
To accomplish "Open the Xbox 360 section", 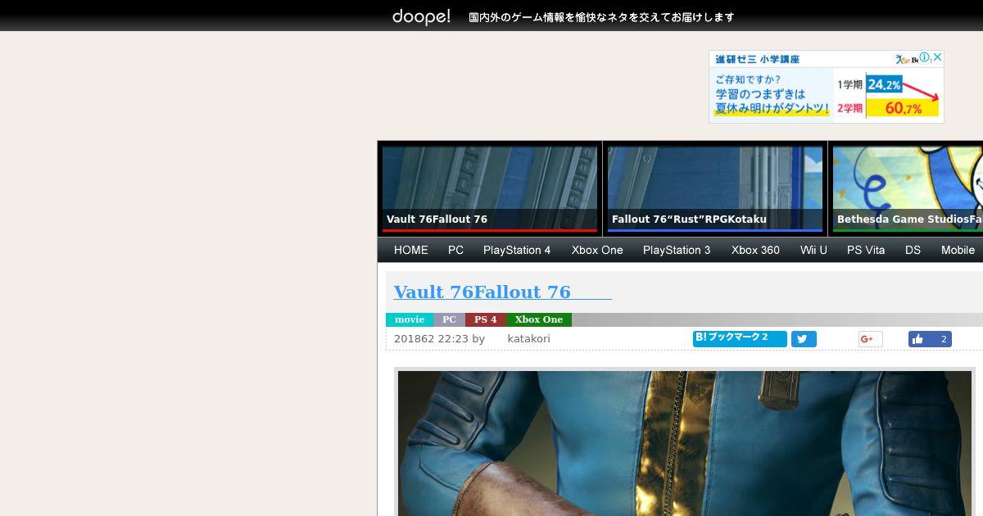I will coord(755,250).
